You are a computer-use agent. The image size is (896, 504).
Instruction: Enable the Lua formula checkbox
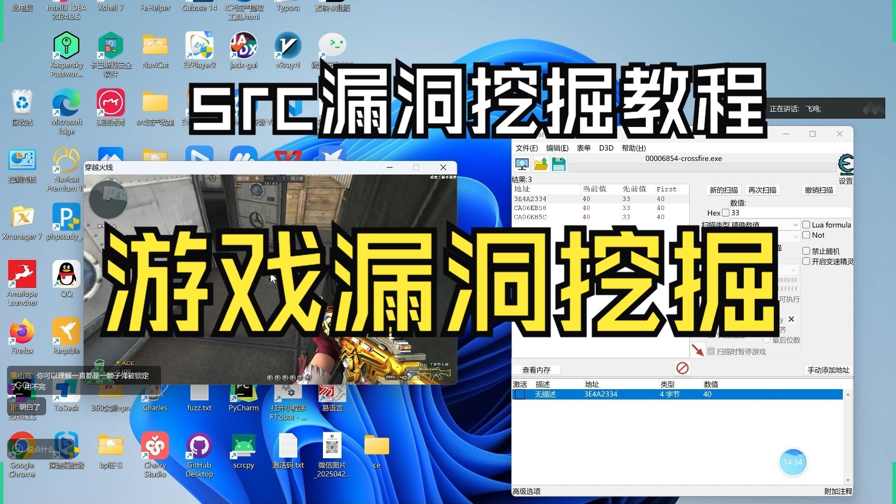click(x=806, y=224)
